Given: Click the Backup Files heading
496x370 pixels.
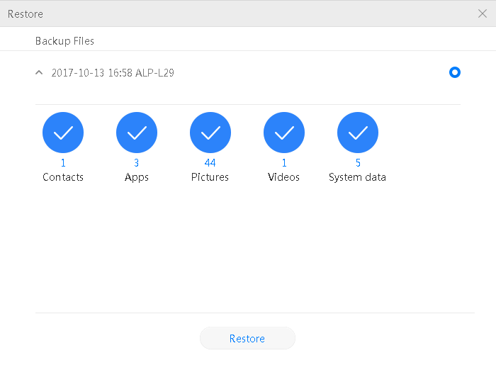Looking at the screenshot, I should (x=64, y=41).
